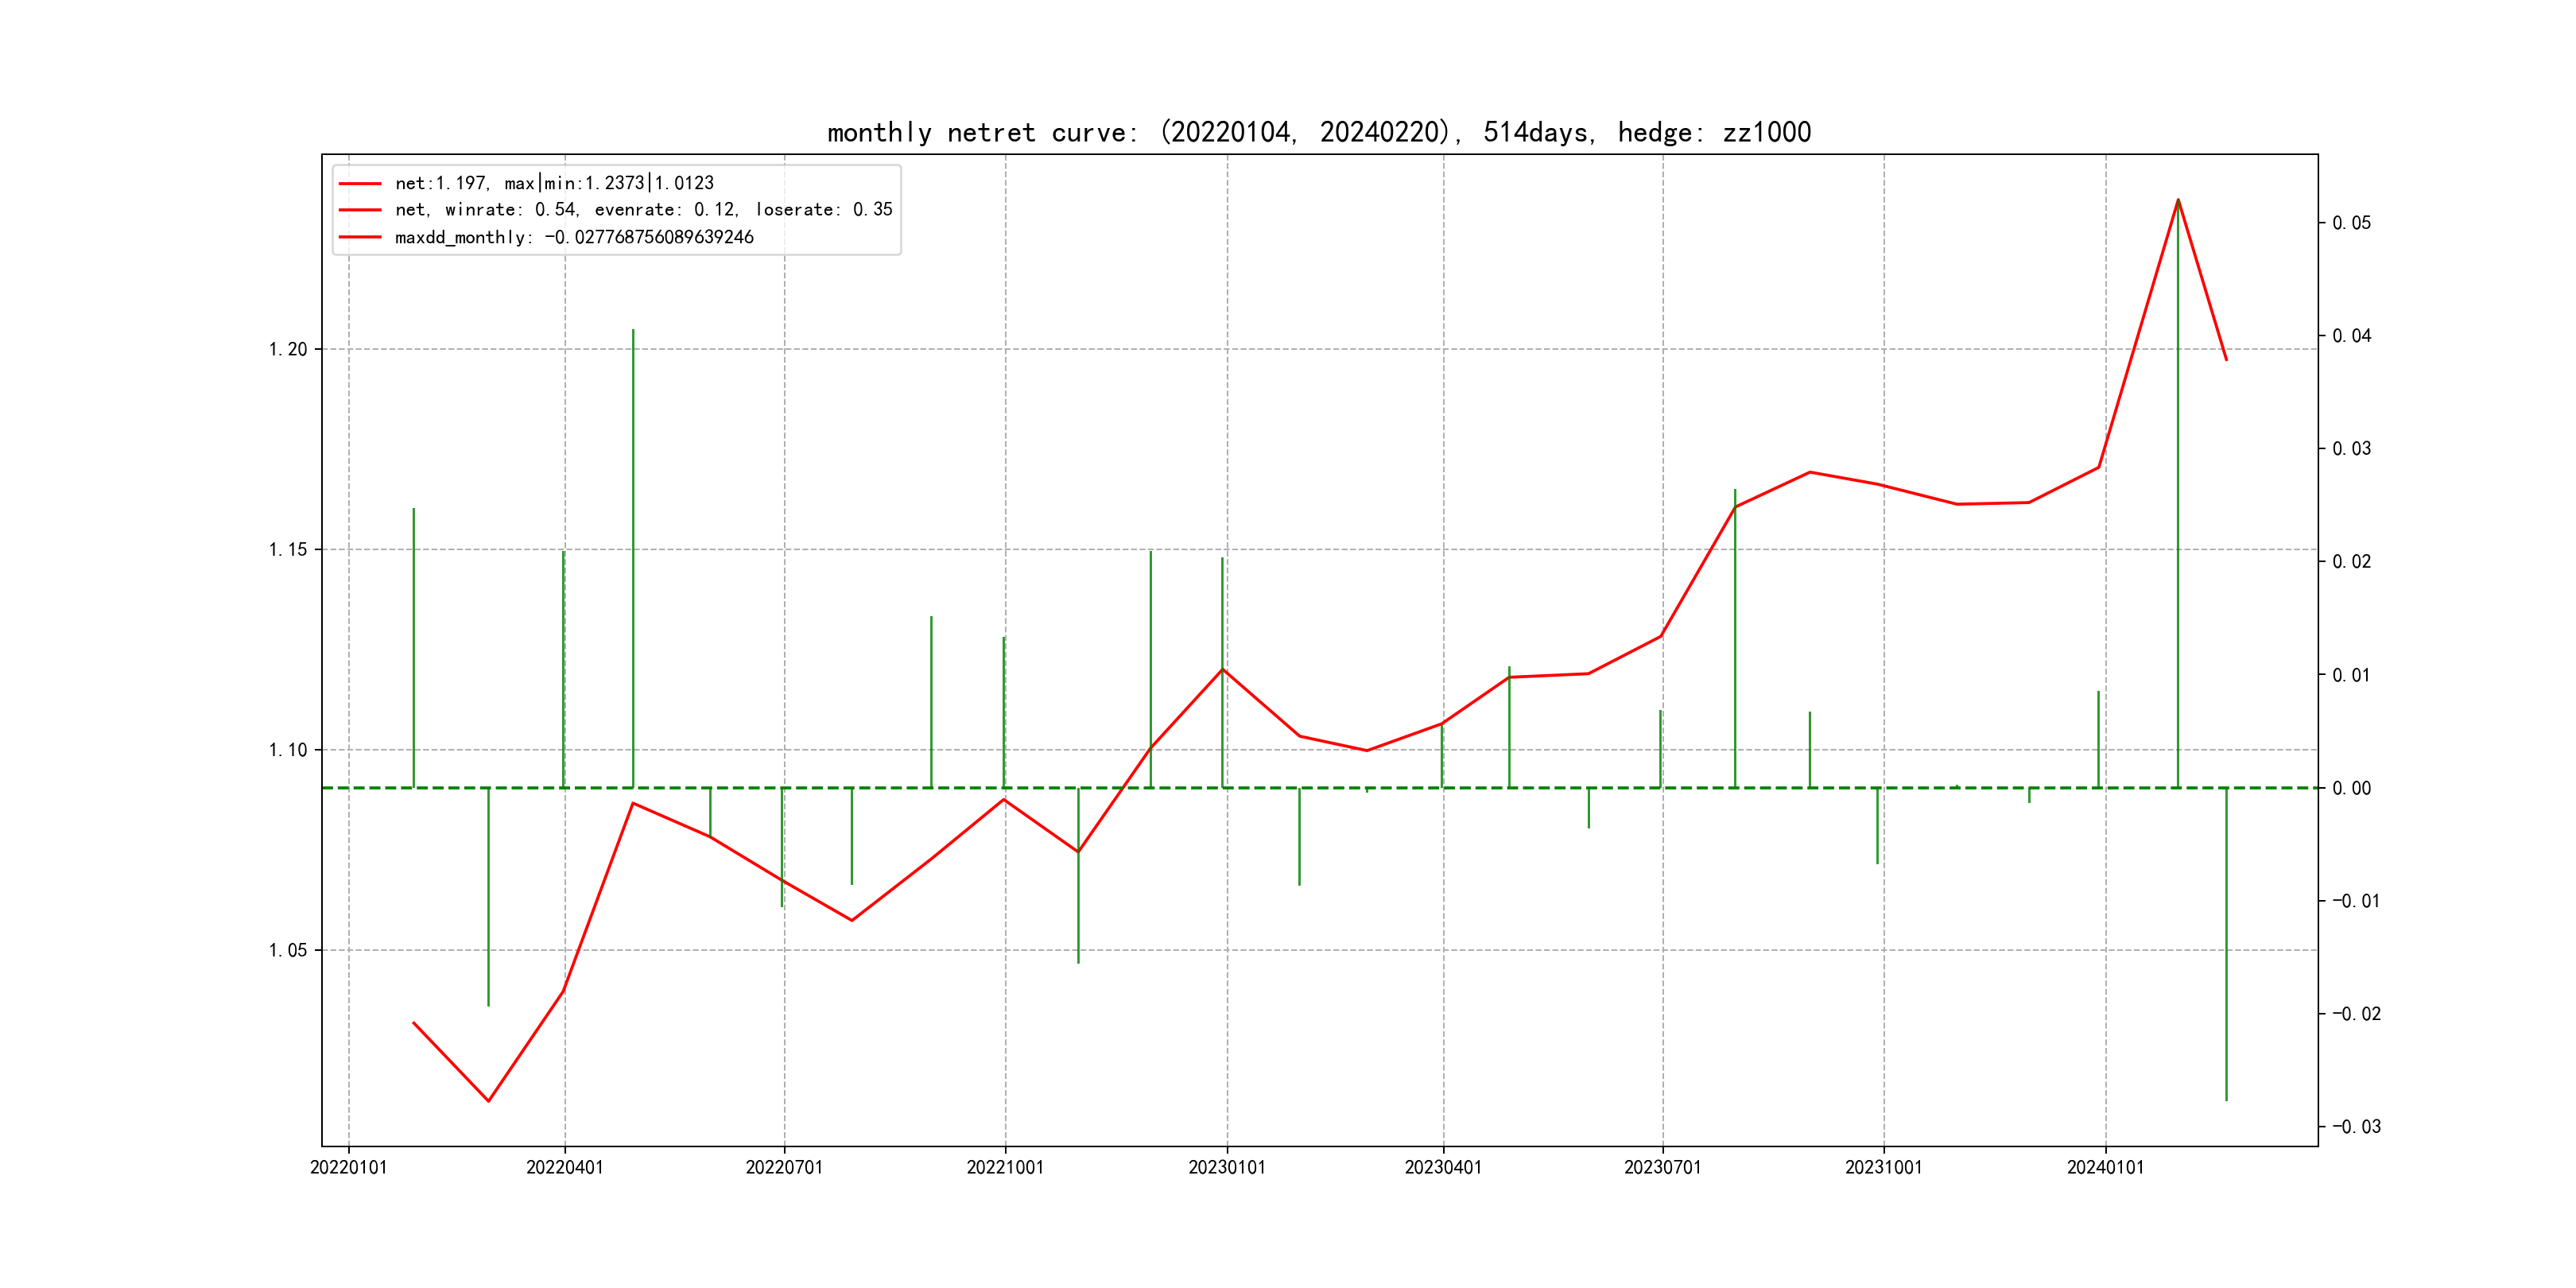Click the -0.03 right axis label
The image size is (2576, 1288).
click(2356, 1126)
